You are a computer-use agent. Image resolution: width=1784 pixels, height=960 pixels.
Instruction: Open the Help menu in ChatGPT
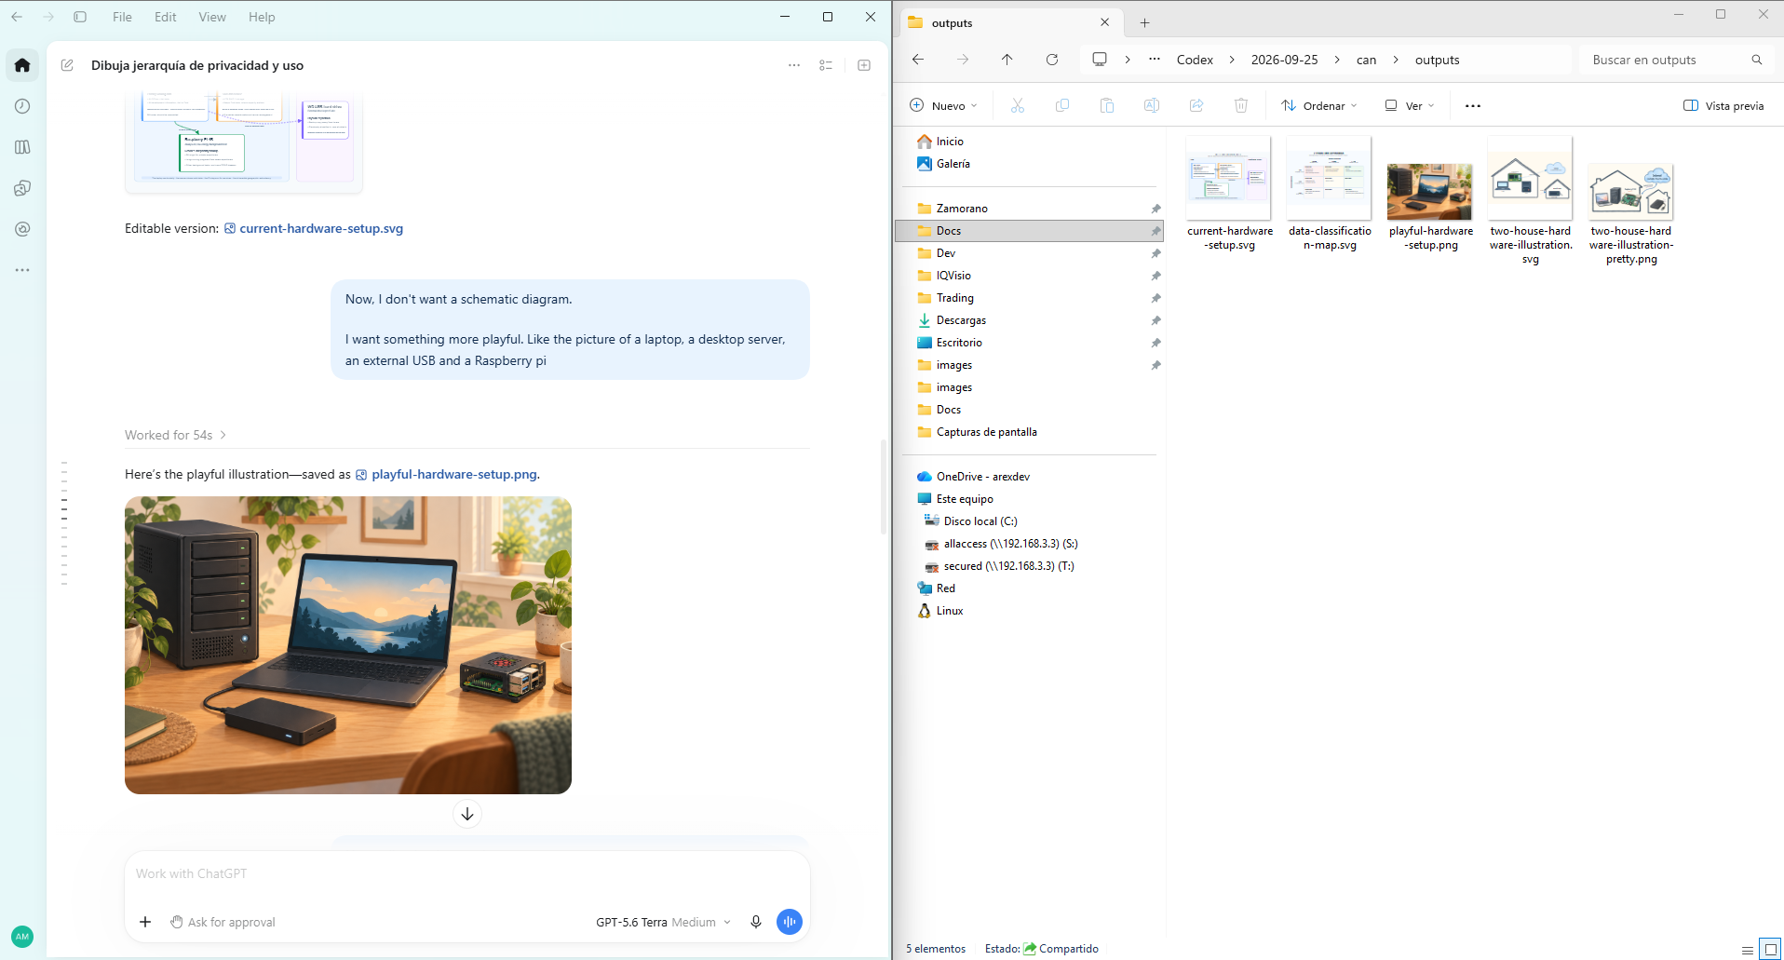point(262,17)
